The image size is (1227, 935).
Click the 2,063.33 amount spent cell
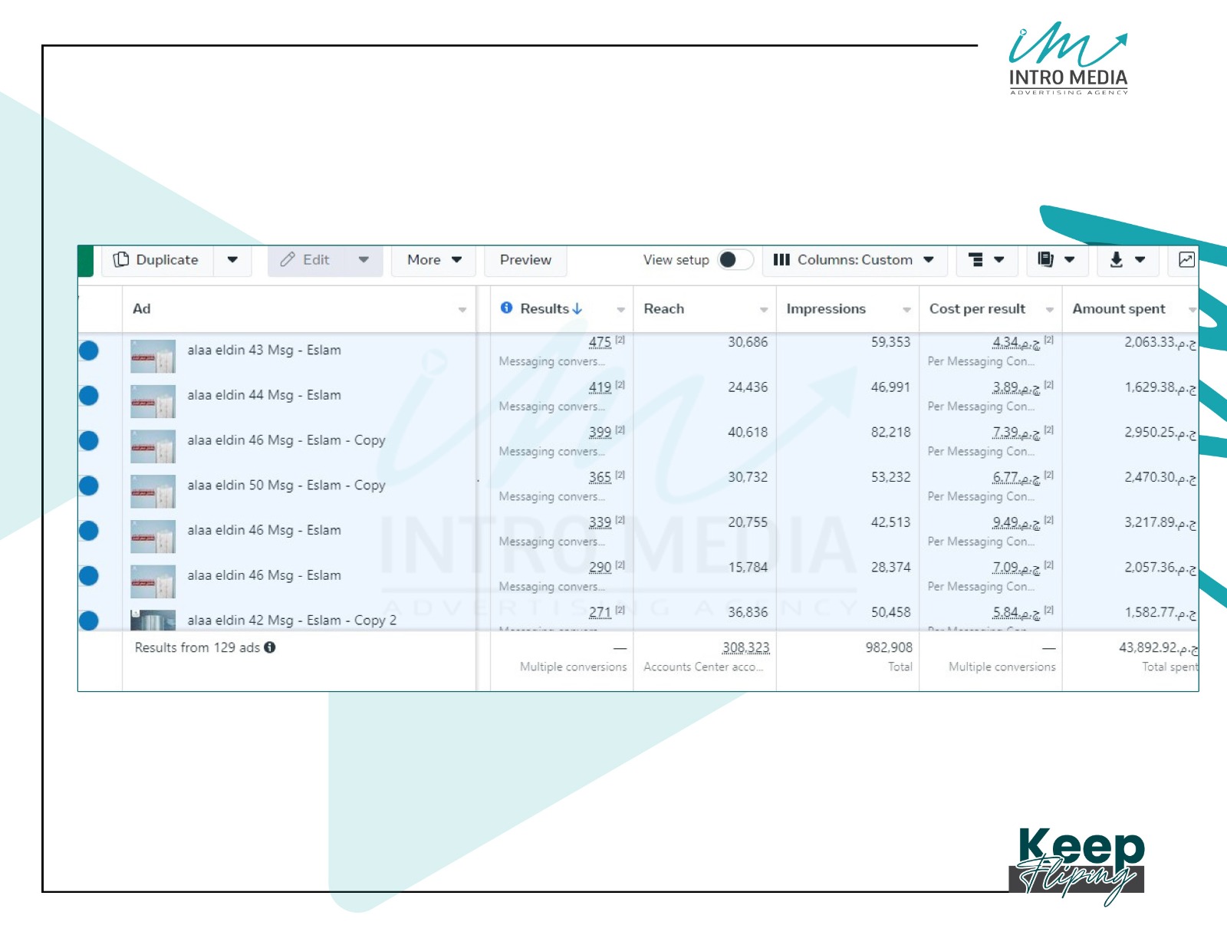(1160, 342)
